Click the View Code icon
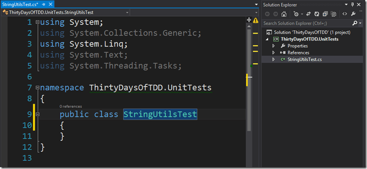 344,14
